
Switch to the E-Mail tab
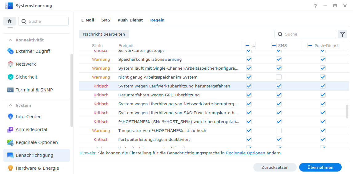[x=88, y=20]
